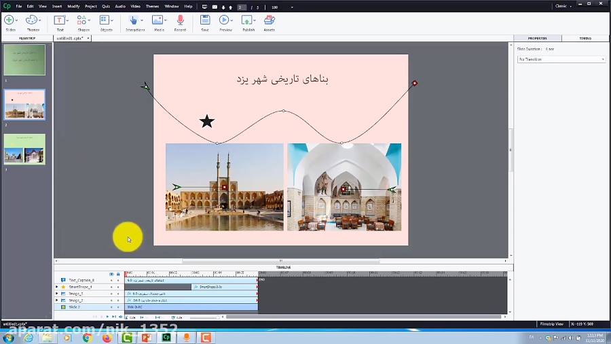Open the Themes palette icon
The image size is (611, 344).
point(31,20)
